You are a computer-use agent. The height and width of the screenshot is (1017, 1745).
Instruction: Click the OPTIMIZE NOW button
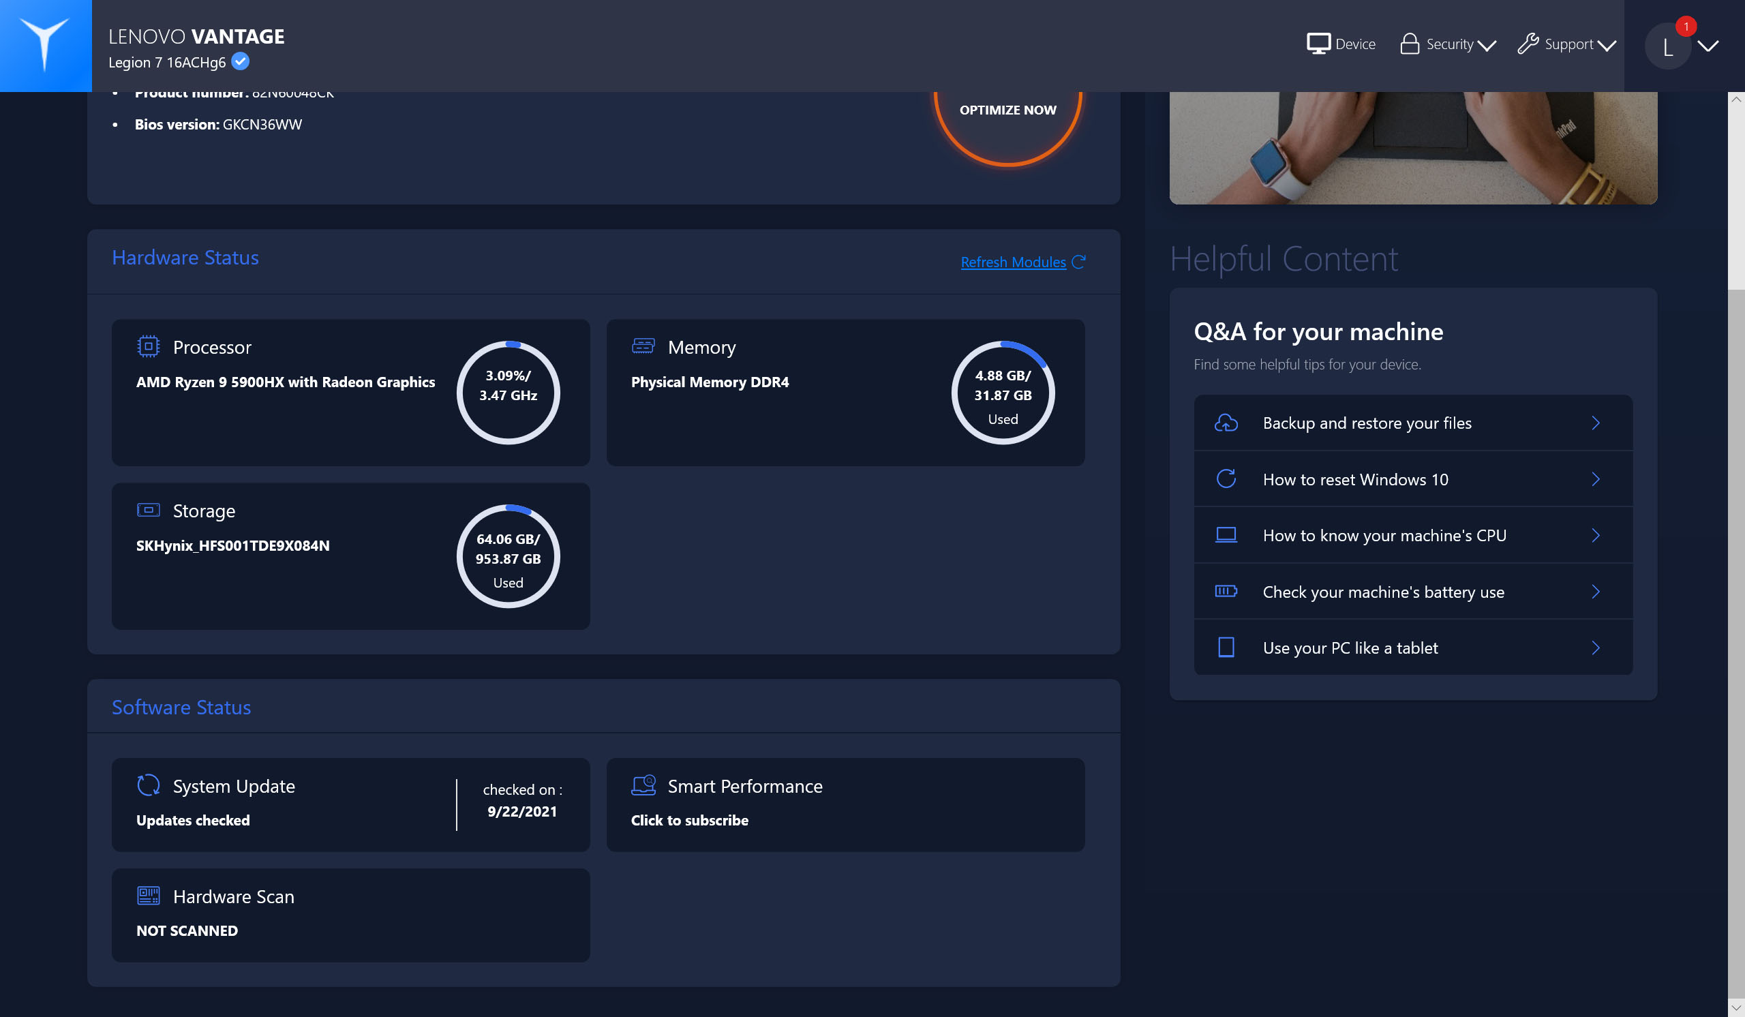1007,109
